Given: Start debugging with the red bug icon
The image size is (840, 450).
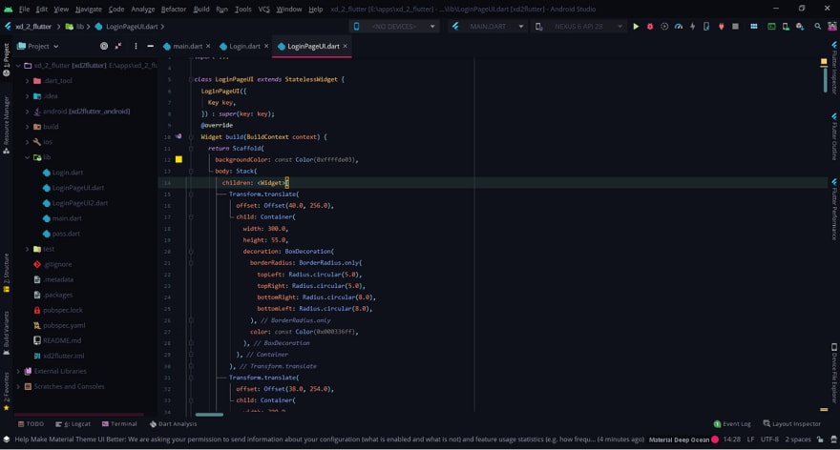Looking at the screenshot, I should (650, 27).
